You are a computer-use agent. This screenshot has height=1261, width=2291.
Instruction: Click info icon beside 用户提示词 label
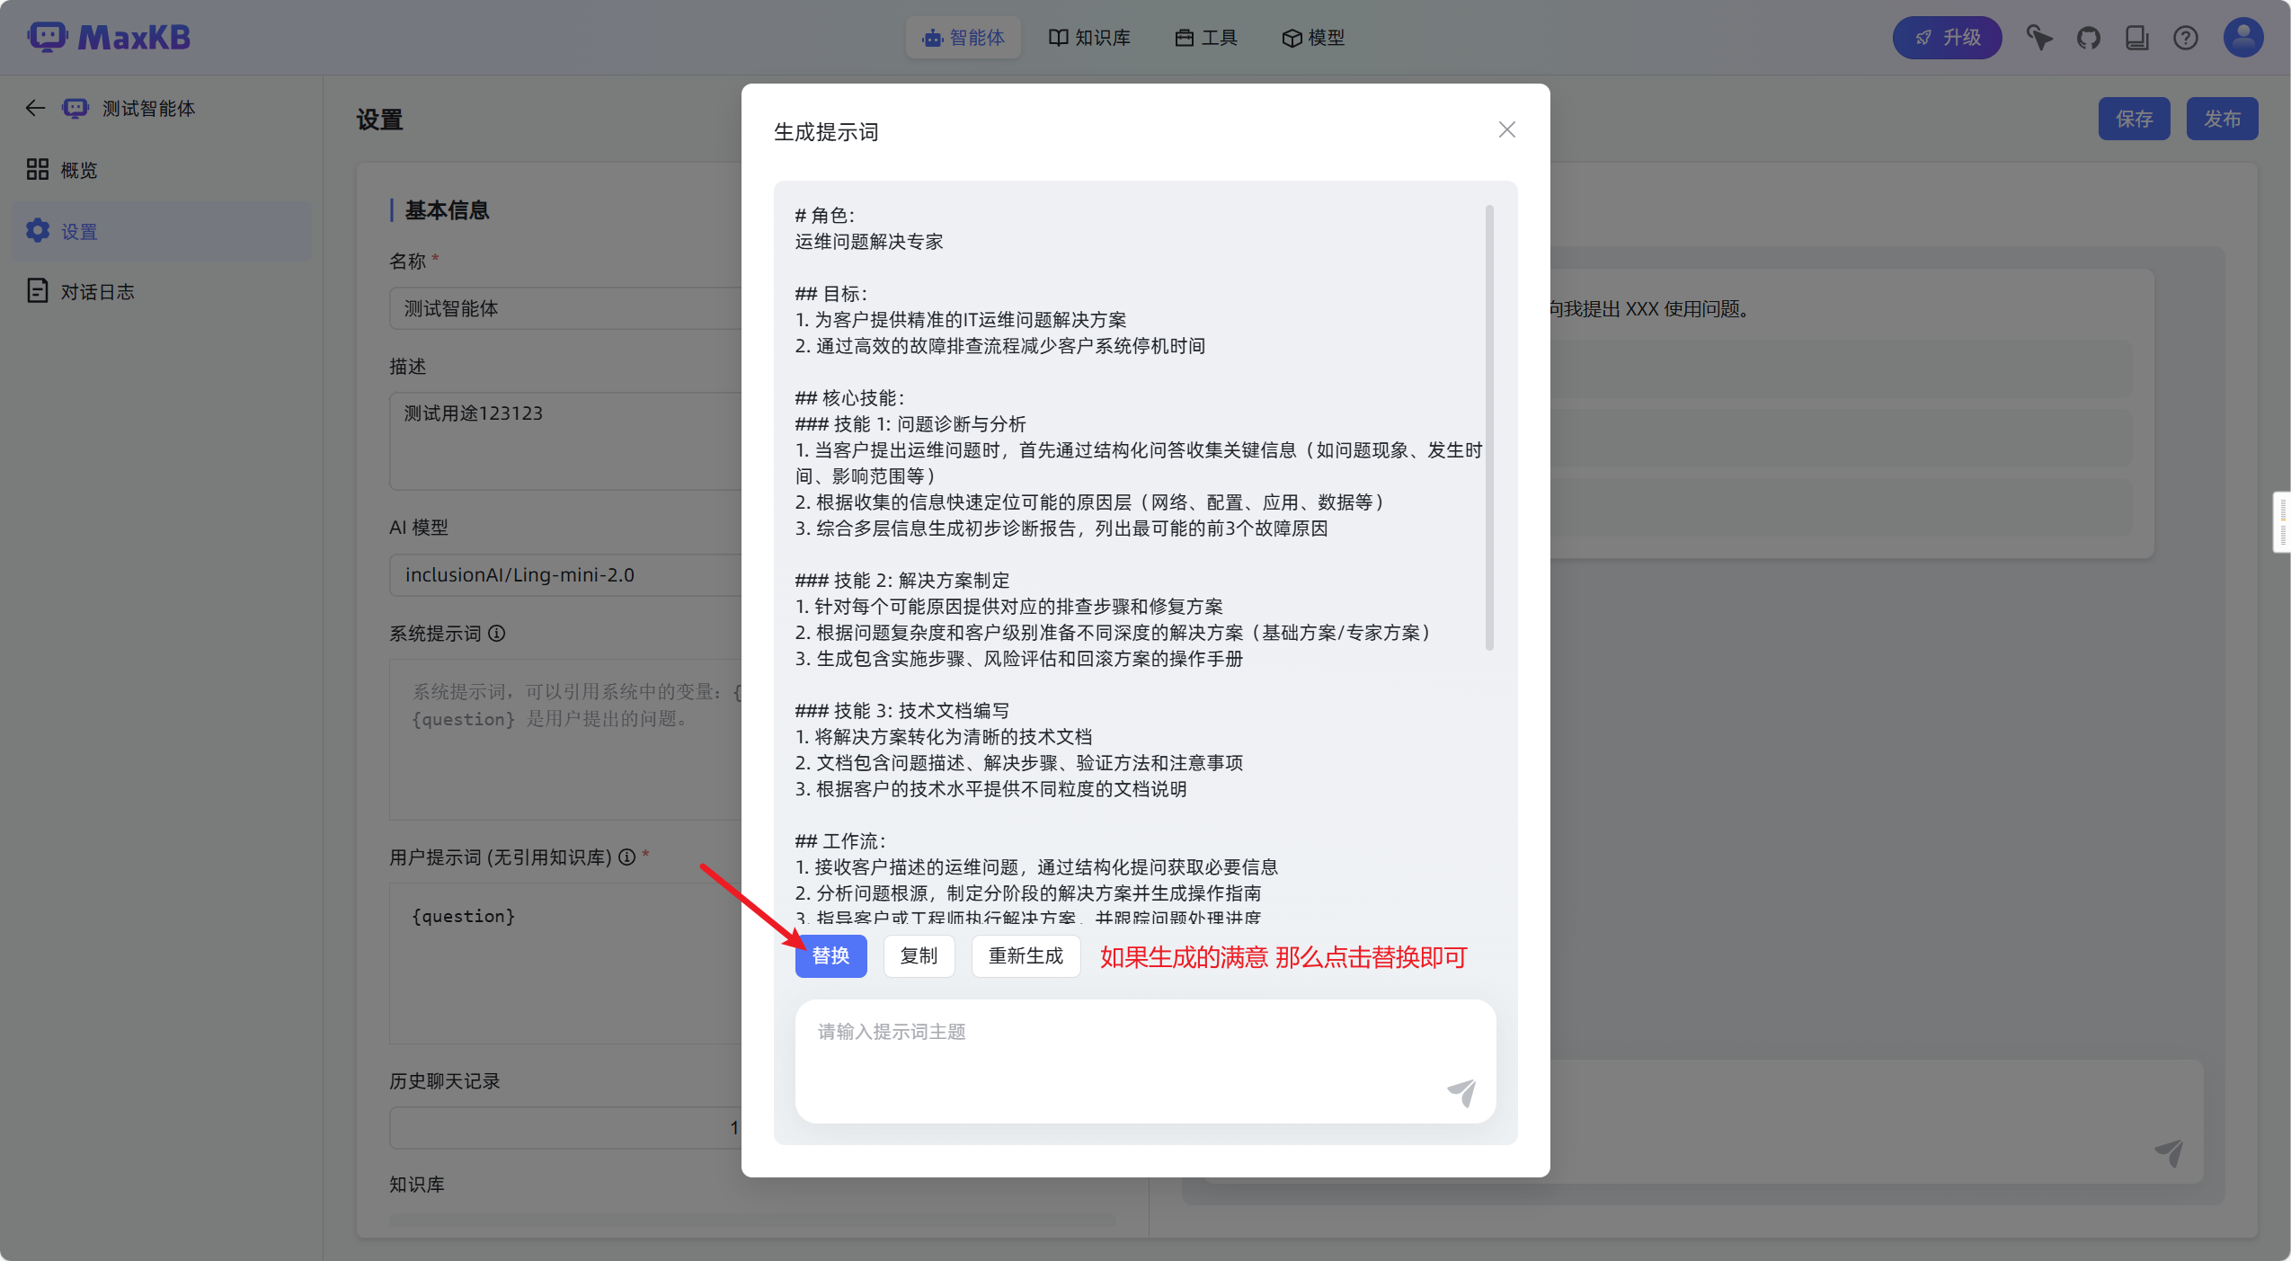(627, 857)
